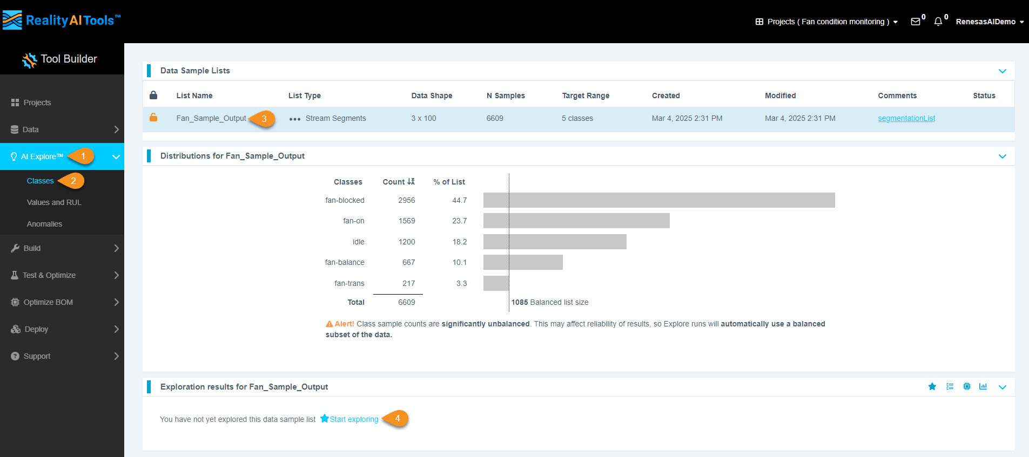The height and width of the screenshot is (457, 1029).
Task: Click the Start exploring link
Action: [x=354, y=419]
